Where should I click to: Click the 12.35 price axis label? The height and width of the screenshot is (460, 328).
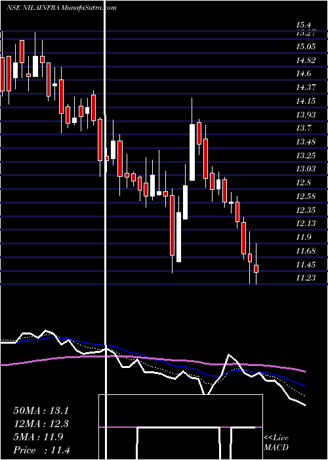306,210
